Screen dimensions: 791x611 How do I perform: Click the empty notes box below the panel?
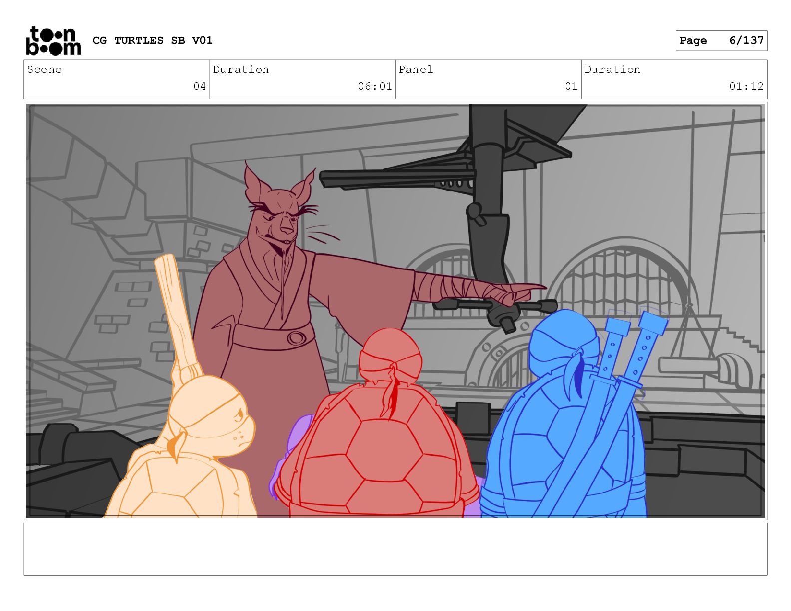[395, 549]
